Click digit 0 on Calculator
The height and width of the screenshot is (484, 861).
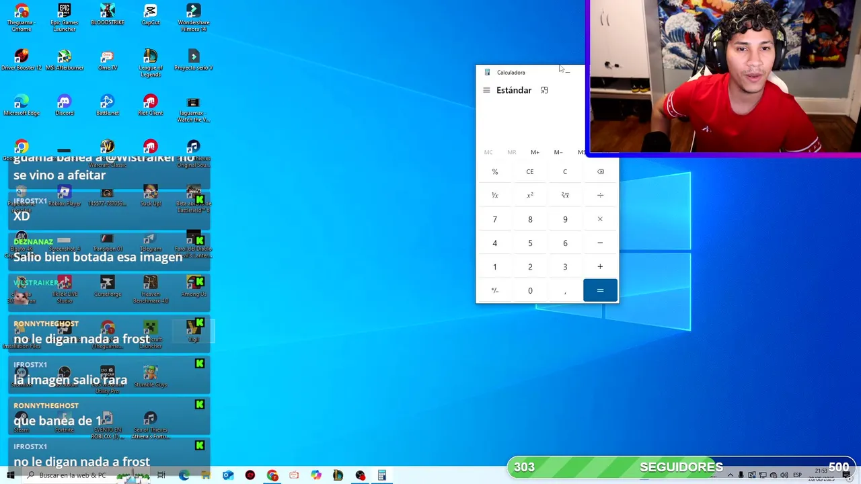tap(530, 290)
